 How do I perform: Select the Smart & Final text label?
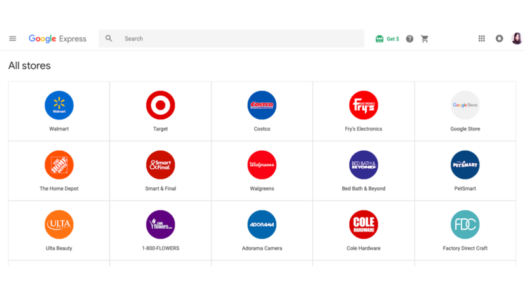160,189
